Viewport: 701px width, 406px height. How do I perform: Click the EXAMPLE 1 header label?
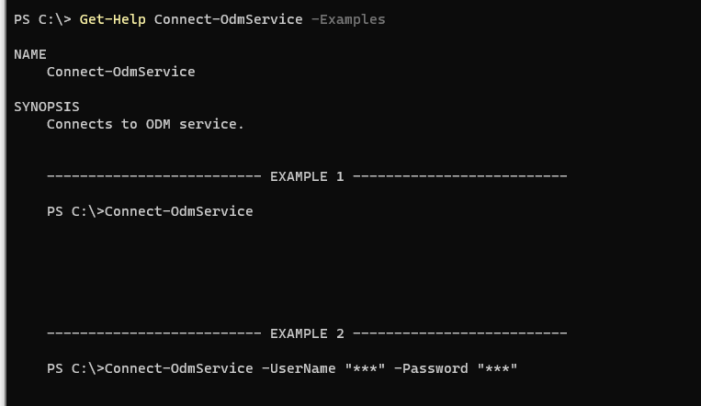point(307,176)
